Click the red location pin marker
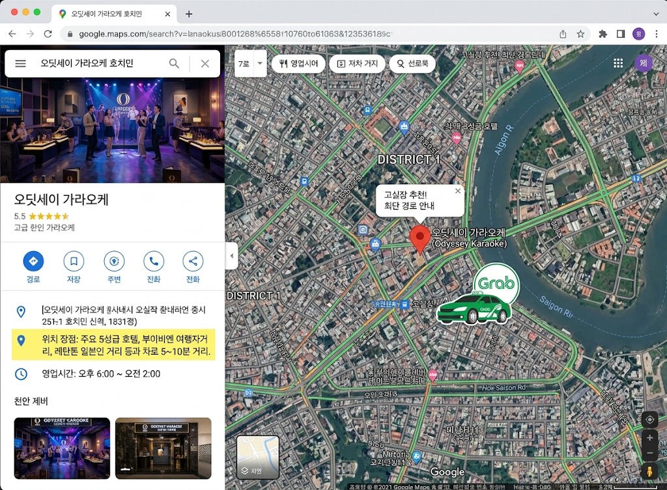 pyautogui.click(x=420, y=239)
